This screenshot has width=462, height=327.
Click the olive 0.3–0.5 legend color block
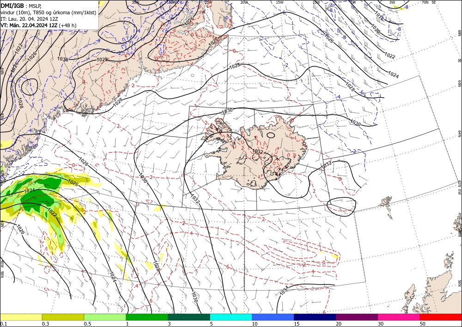[63, 317]
